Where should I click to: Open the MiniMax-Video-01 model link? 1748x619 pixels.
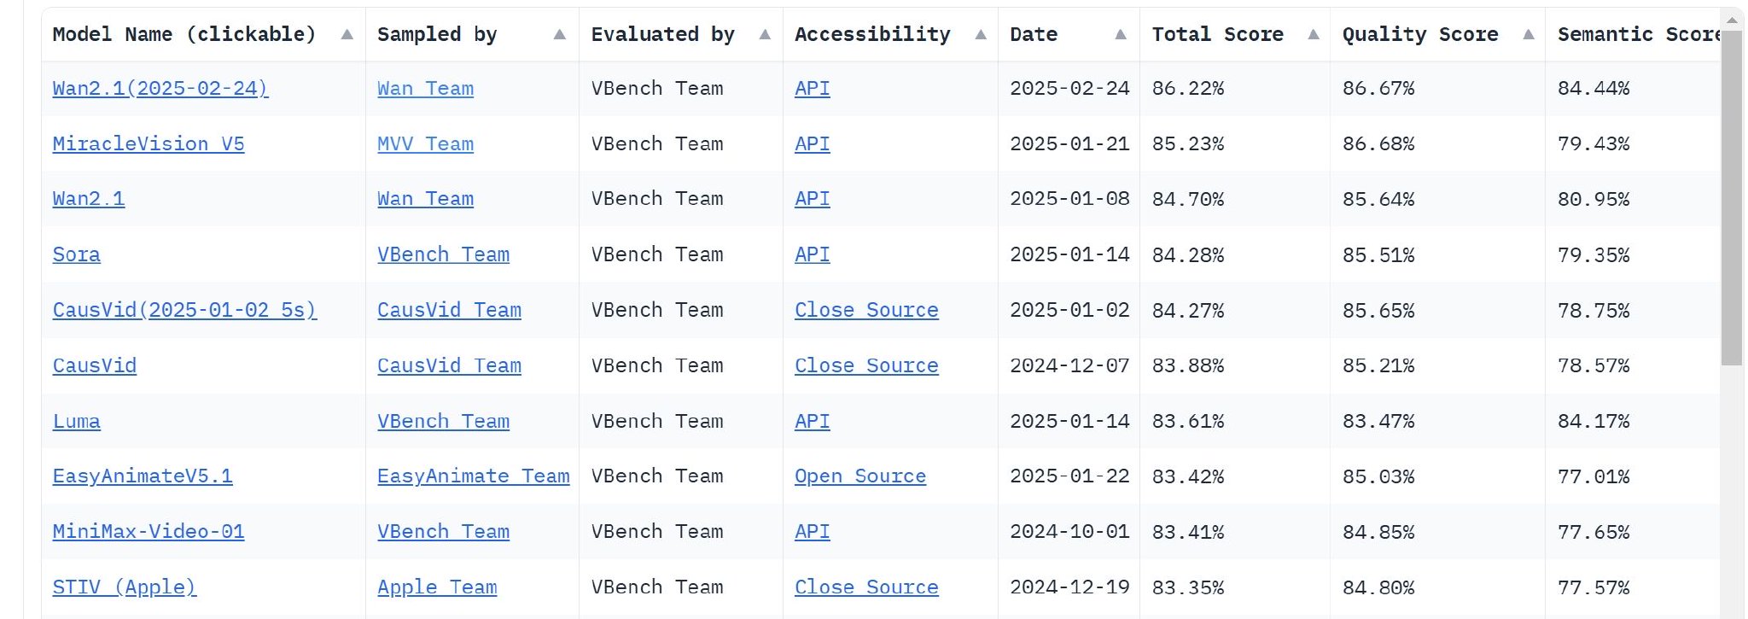[149, 532]
